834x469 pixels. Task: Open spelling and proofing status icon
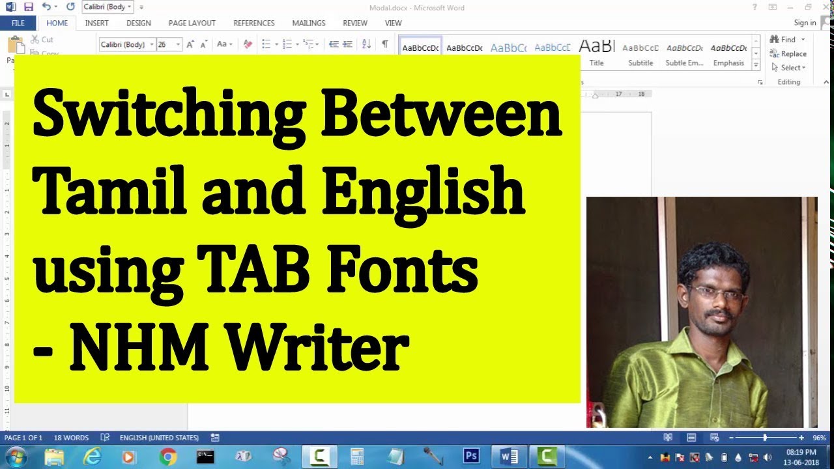coord(105,438)
